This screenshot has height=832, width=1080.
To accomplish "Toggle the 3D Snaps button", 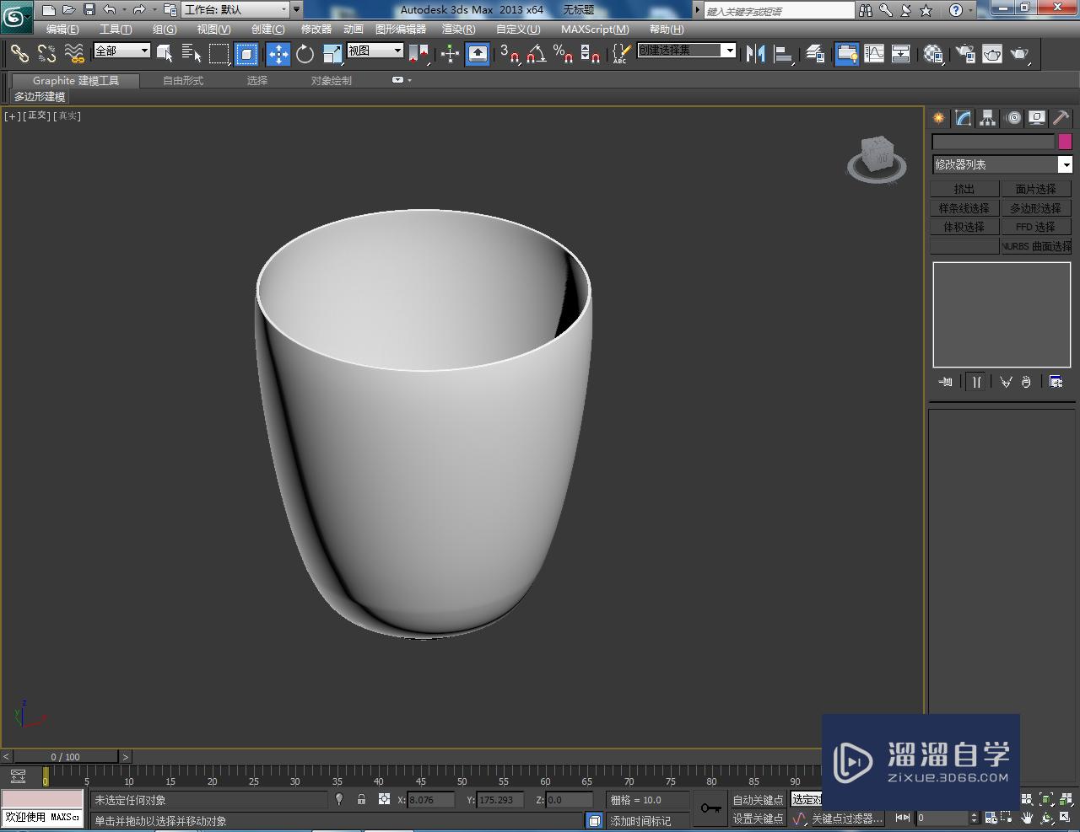I will 509,53.
